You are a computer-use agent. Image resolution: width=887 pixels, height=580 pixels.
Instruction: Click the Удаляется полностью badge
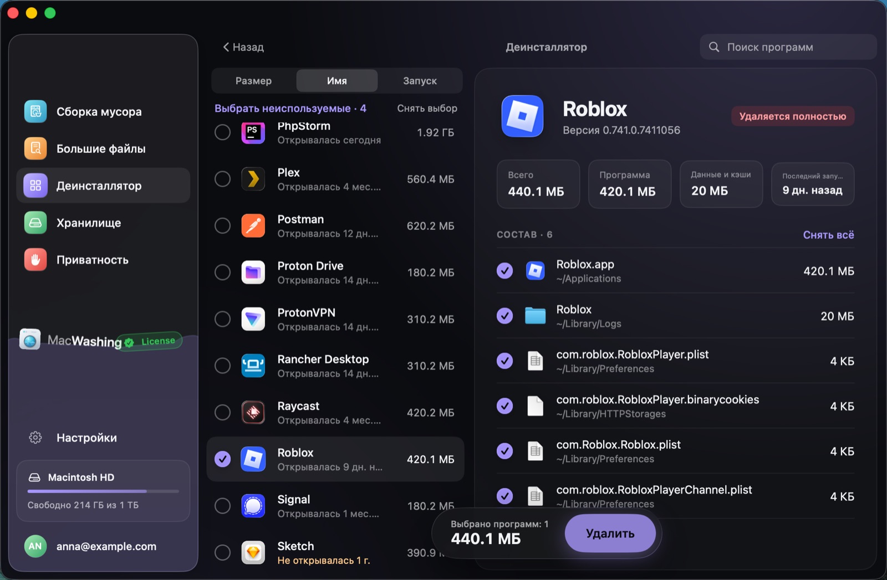point(793,116)
